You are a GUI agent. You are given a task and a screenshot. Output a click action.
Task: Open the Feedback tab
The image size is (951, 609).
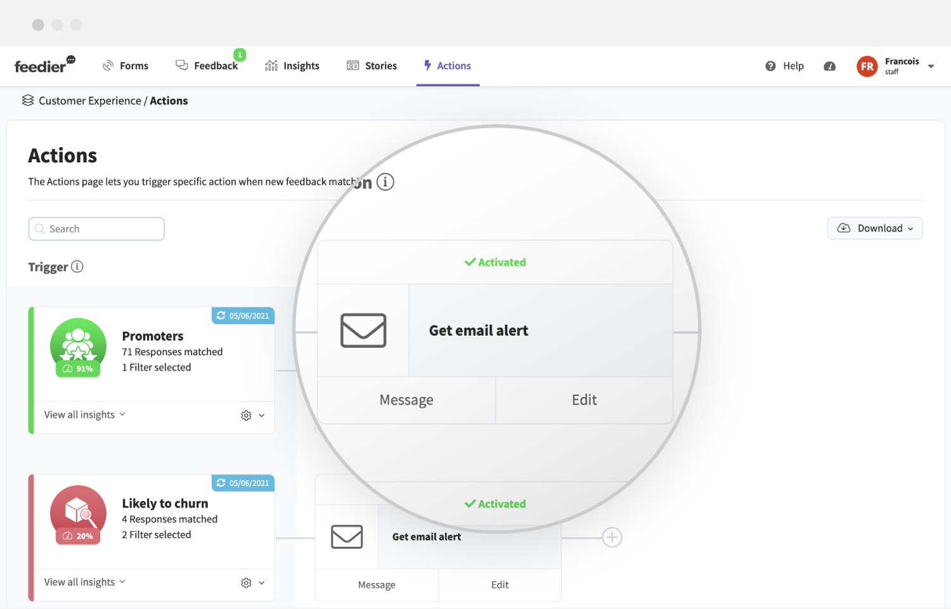pos(207,66)
